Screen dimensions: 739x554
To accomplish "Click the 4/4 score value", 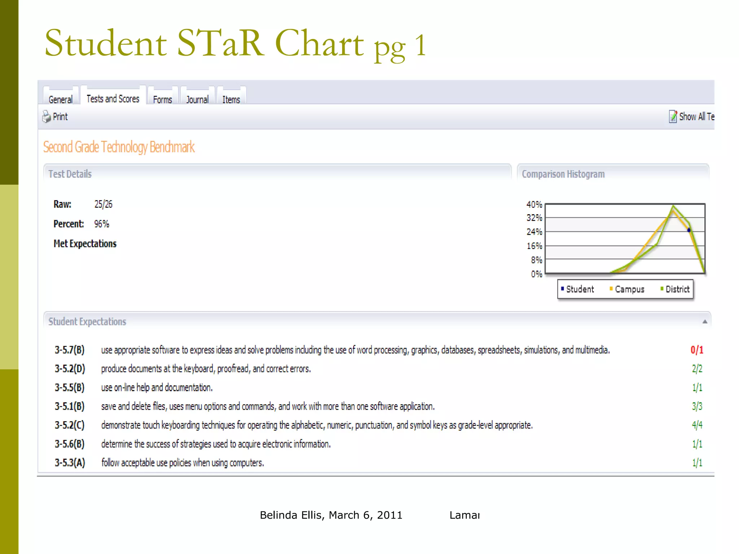I will pyautogui.click(x=697, y=425).
